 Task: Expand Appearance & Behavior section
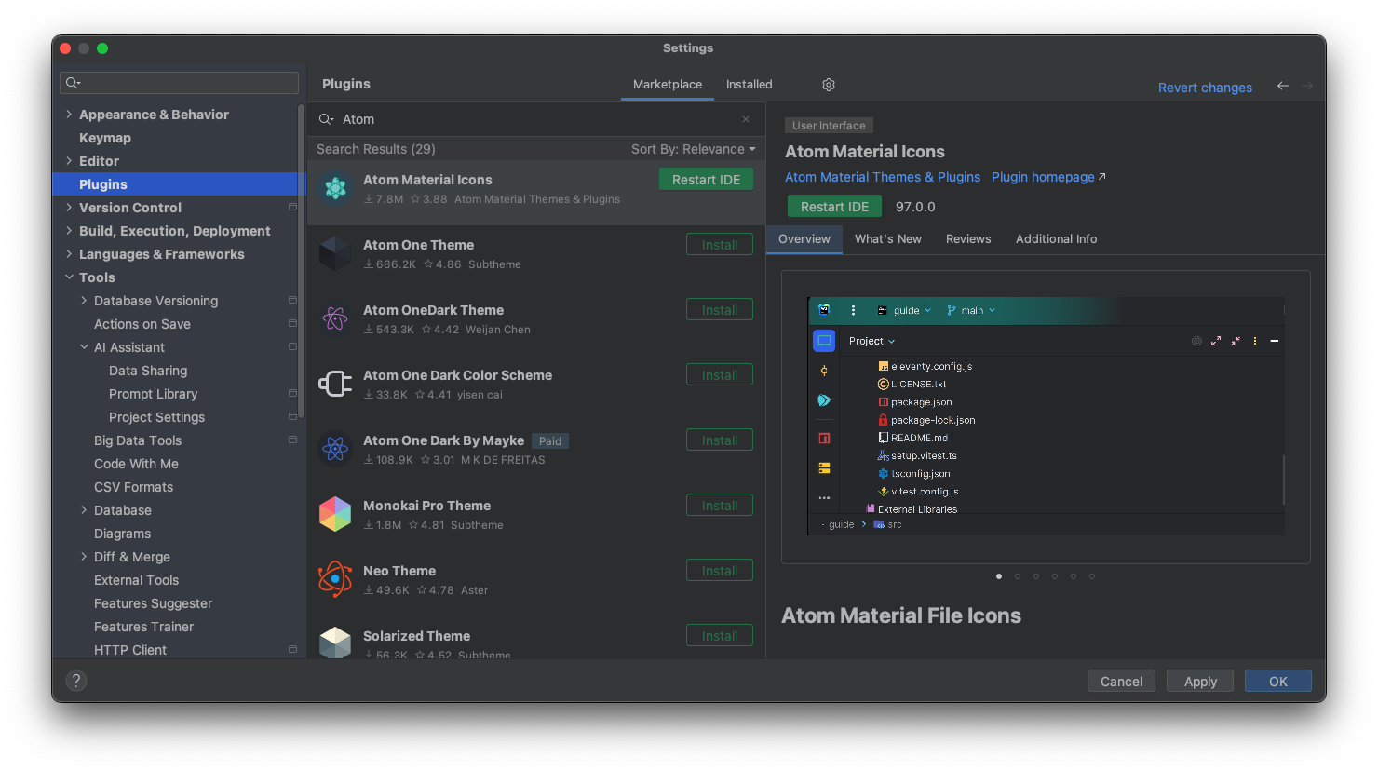click(69, 115)
